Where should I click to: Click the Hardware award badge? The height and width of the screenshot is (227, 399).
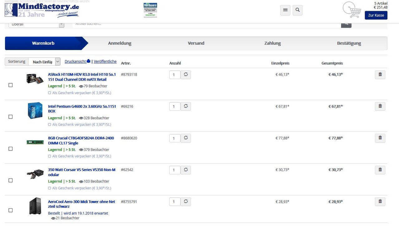pos(150,10)
